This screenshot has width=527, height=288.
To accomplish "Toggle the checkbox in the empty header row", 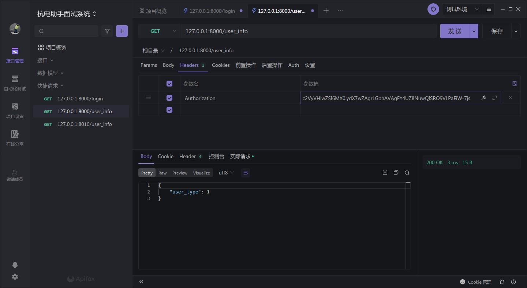I will click(169, 110).
